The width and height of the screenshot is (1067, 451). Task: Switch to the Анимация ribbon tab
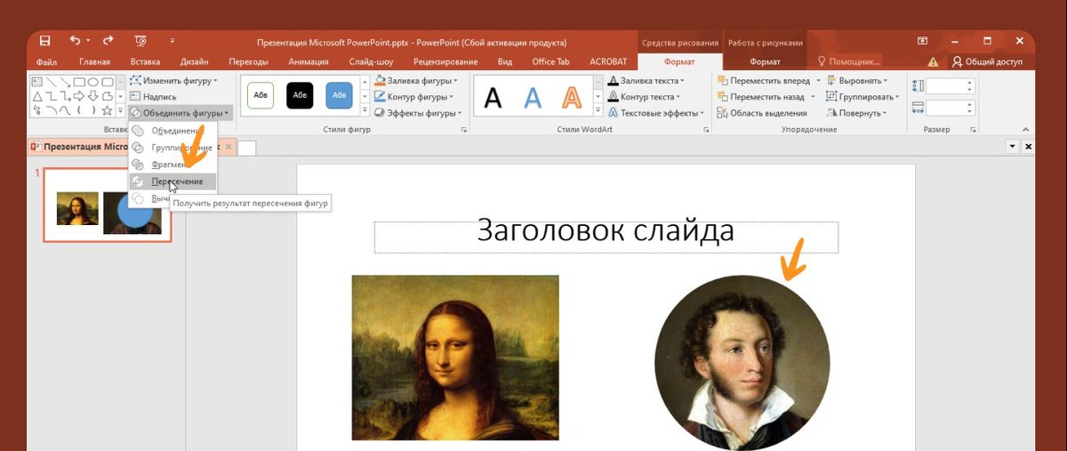[x=309, y=62]
